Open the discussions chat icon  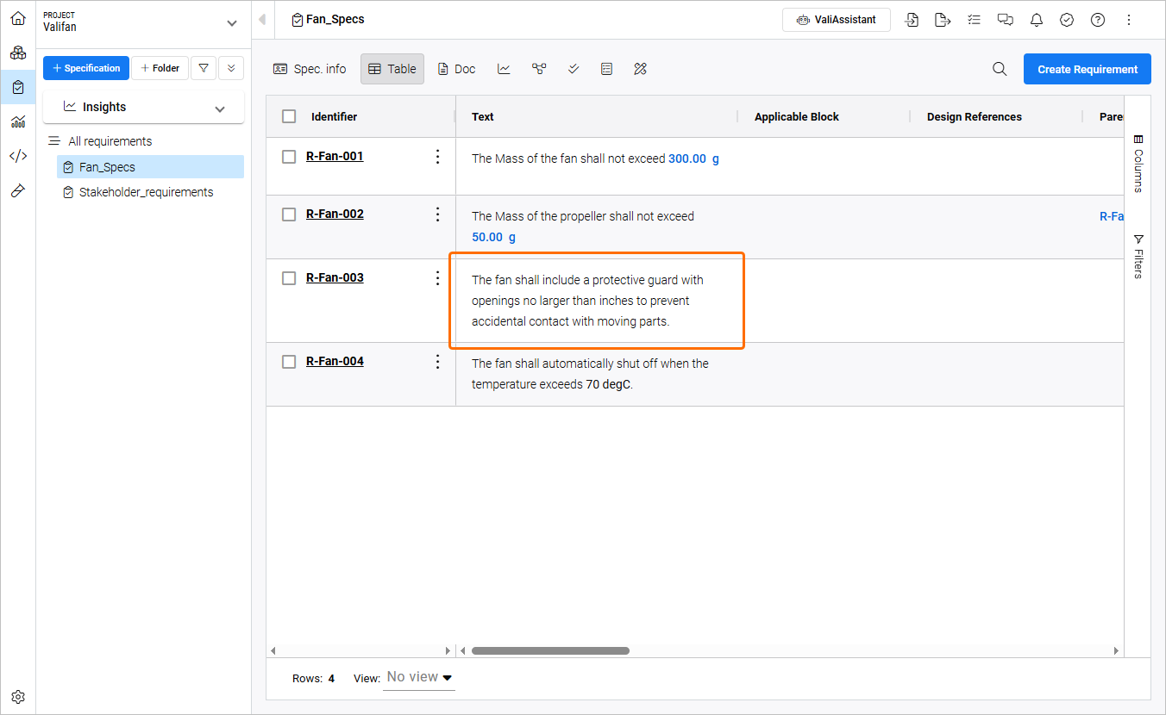point(1005,20)
